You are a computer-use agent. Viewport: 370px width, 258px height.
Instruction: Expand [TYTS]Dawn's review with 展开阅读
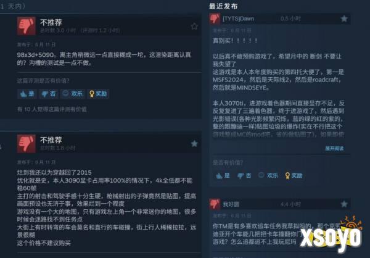[334, 148]
